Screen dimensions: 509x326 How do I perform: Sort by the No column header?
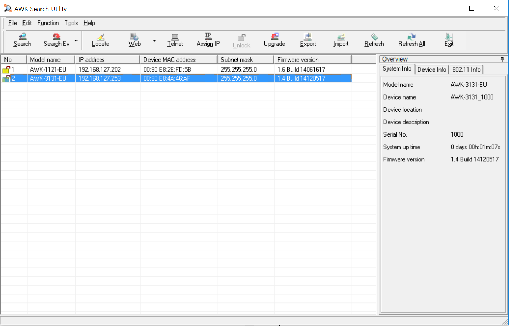[14, 59]
